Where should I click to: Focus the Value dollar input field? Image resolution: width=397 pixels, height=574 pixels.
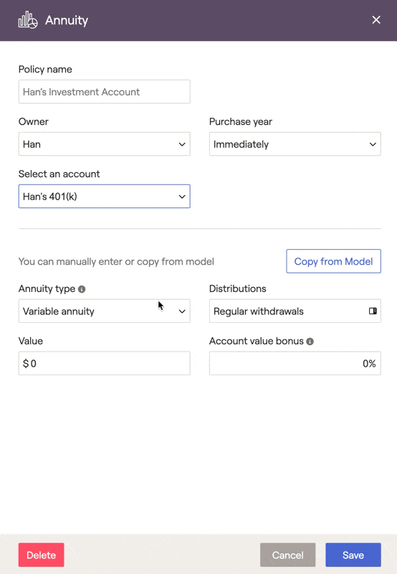[104, 363]
